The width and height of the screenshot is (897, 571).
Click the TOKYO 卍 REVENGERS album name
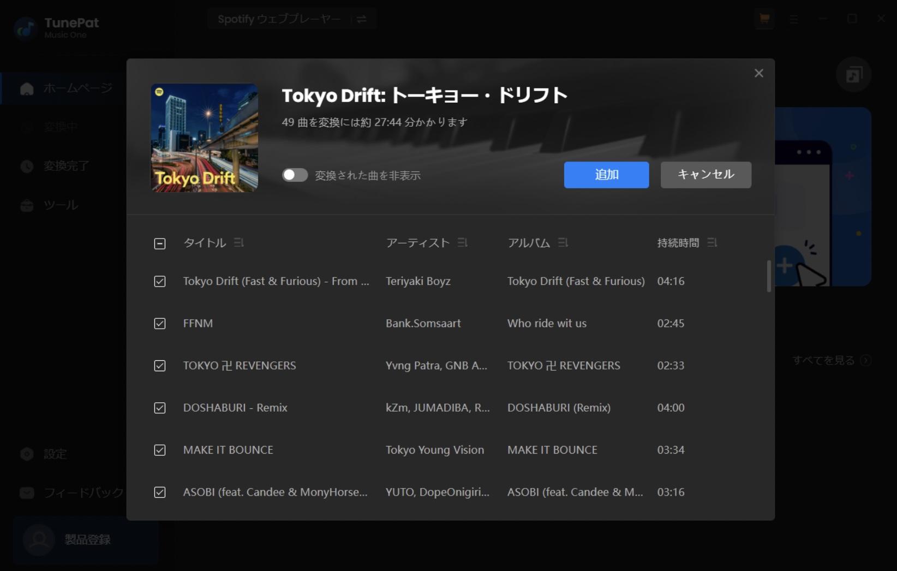564,366
